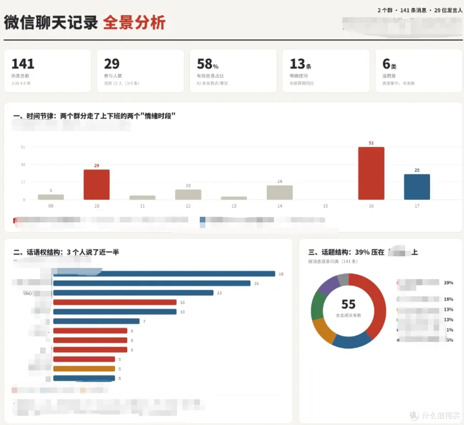Click the 55 东北相关条数 donut center
The height and width of the screenshot is (425, 464).
pyautogui.click(x=348, y=308)
